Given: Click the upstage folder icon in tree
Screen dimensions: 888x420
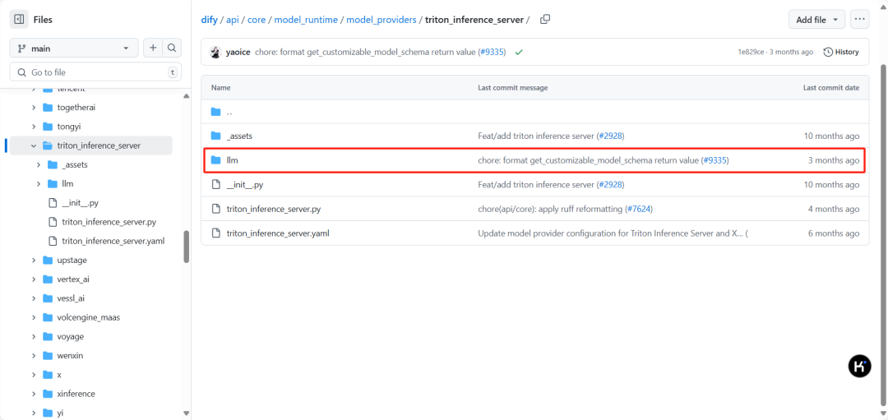Looking at the screenshot, I should (48, 261).
